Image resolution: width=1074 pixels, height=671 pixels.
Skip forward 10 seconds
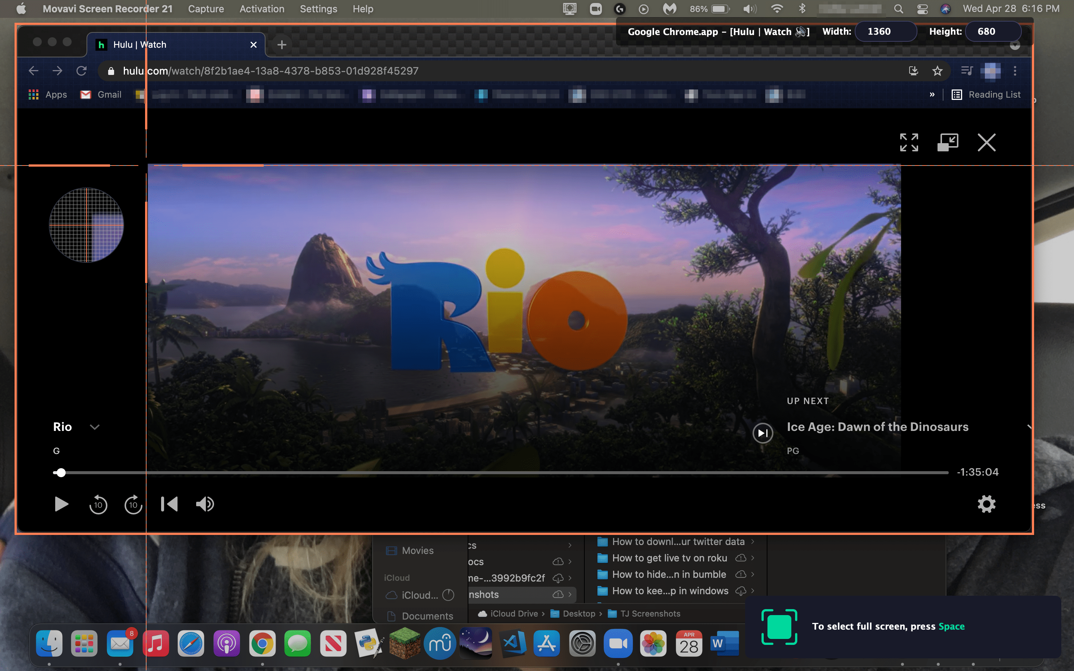(x=133, y=504)
